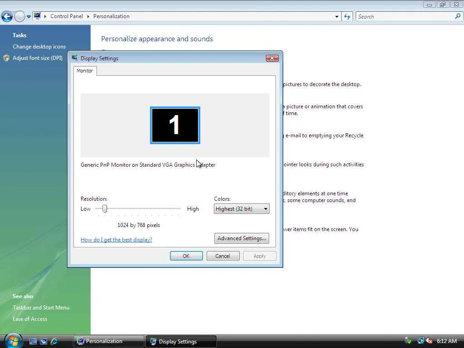Expand the address bar history dropdown
Screen dimensions: 464x348
click(337, 17)
